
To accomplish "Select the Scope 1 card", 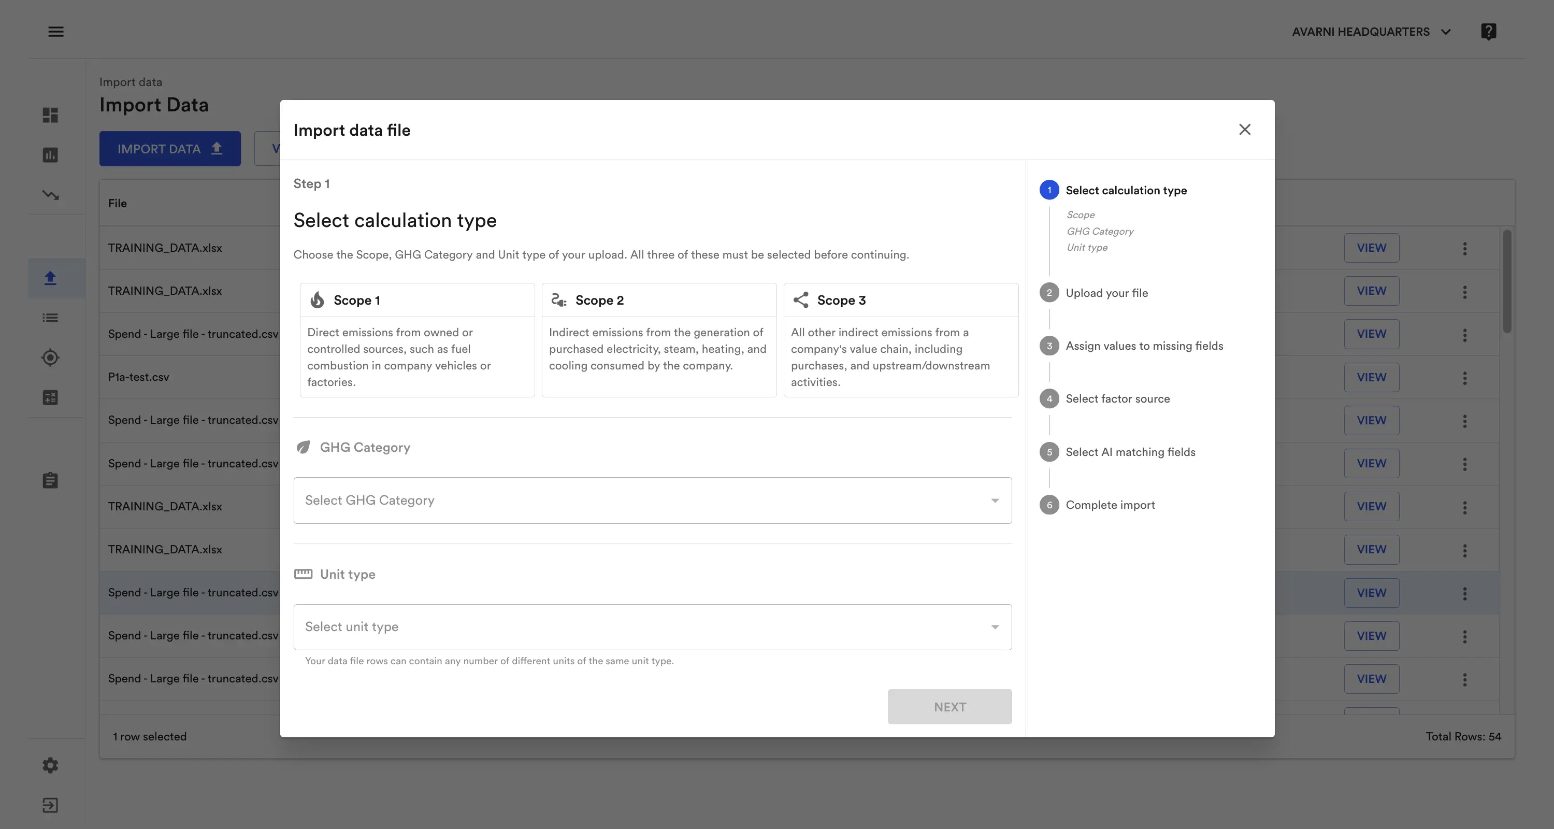I will click(418, 340).
